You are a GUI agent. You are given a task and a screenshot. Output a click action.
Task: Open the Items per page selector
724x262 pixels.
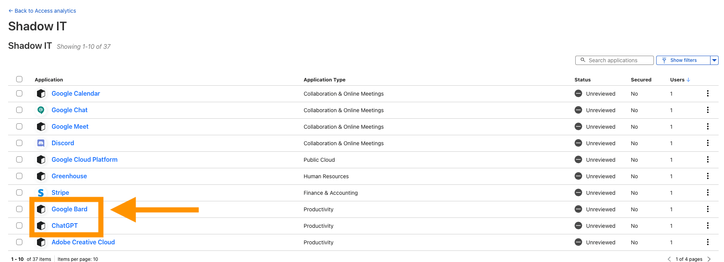point(78,259)
